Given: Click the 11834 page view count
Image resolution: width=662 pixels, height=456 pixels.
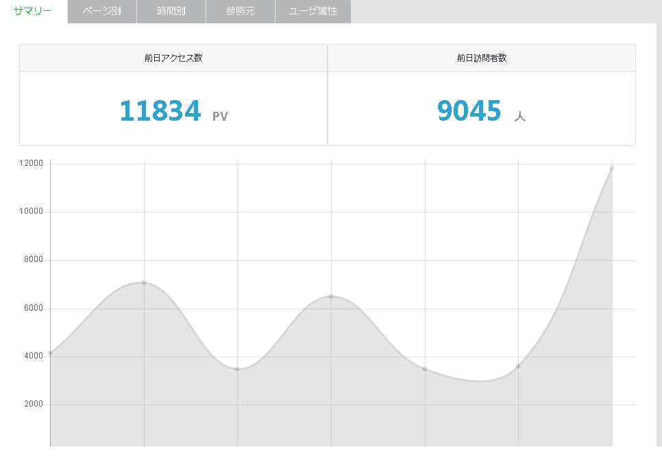Looking at the screenshot, I should [x=160, y=110].
